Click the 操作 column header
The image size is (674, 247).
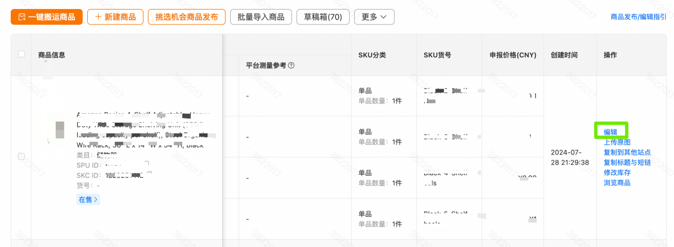tap(610, 55)
